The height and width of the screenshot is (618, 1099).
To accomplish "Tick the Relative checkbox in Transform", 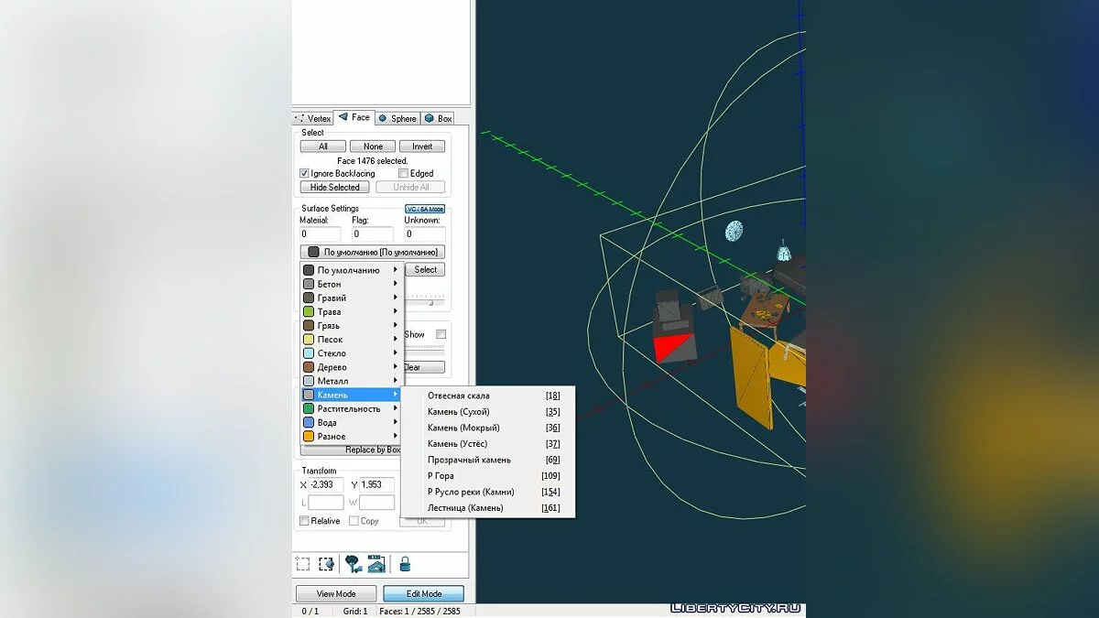I will click(305, 521).
